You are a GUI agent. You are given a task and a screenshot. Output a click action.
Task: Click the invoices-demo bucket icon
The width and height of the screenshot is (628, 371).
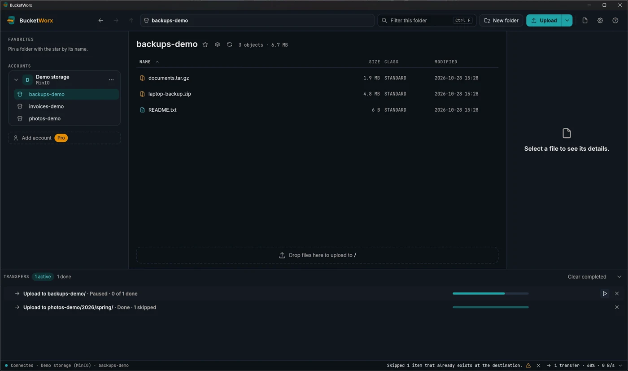(x=20, y=106)
